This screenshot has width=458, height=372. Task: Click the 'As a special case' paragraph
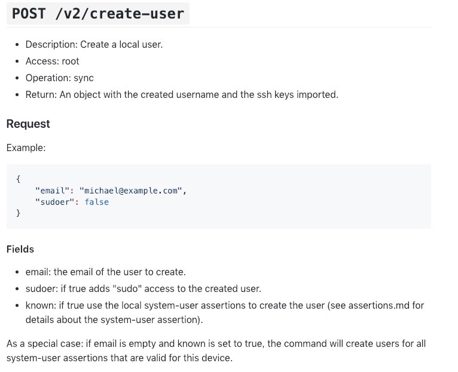click(x=216, y=351)
